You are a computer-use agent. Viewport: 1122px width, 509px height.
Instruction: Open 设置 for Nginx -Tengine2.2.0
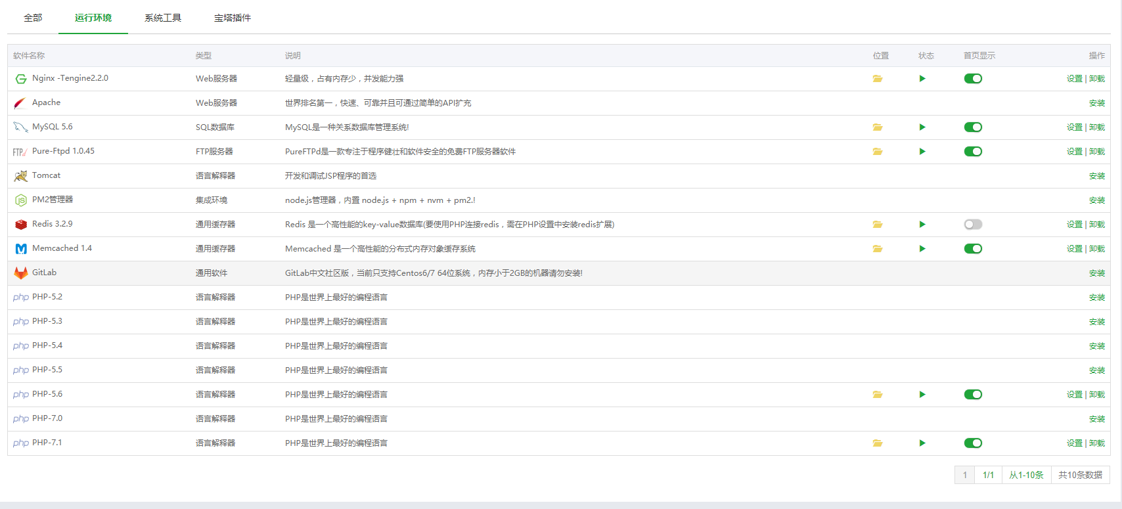click(1075, 79)
